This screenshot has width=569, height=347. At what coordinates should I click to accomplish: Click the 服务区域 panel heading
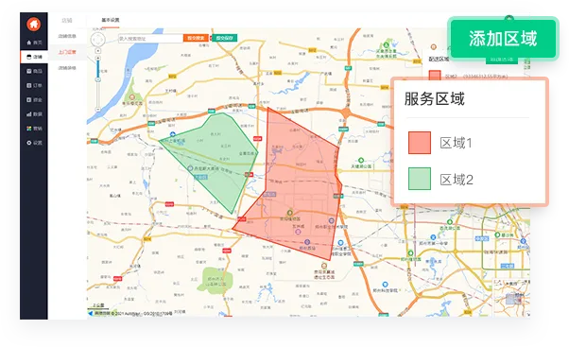435,98
